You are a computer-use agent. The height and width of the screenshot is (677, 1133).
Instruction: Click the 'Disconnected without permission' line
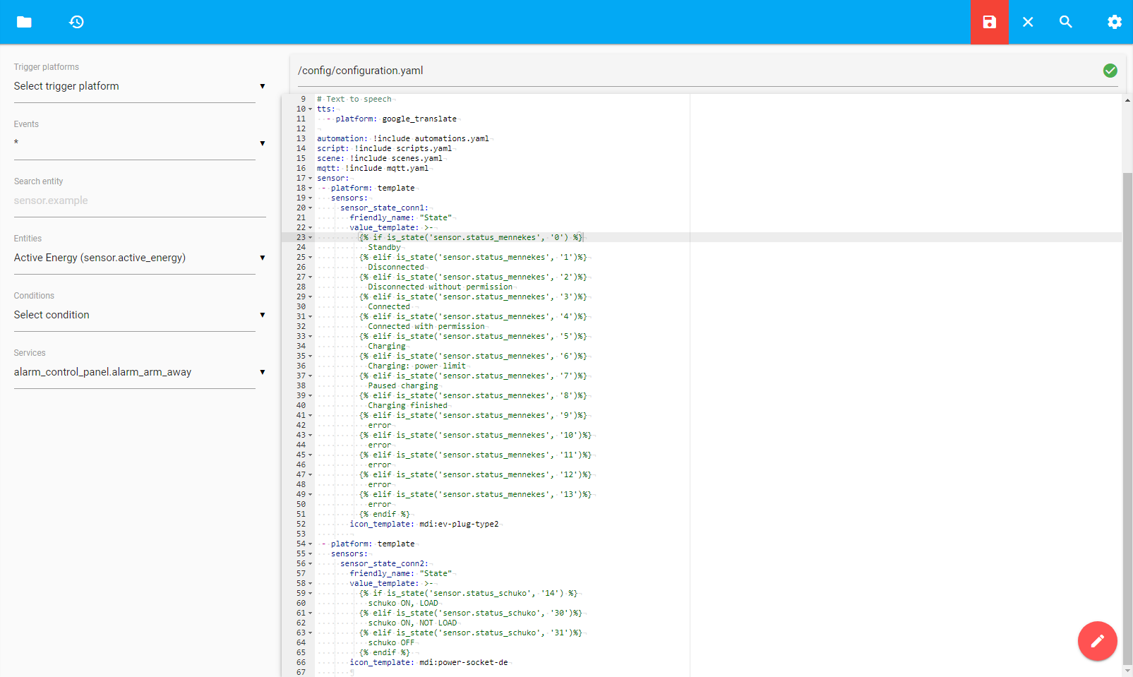(x=440, y=287)
